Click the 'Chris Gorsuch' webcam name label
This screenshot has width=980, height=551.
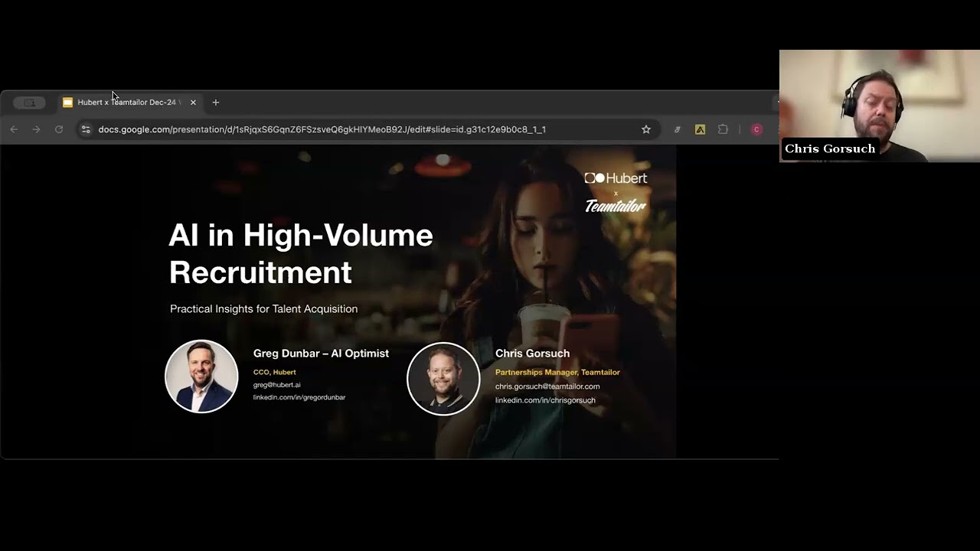click(830, 148)
